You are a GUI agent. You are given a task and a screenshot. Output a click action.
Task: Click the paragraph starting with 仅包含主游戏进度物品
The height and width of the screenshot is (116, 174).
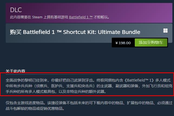tap(89, 106)
